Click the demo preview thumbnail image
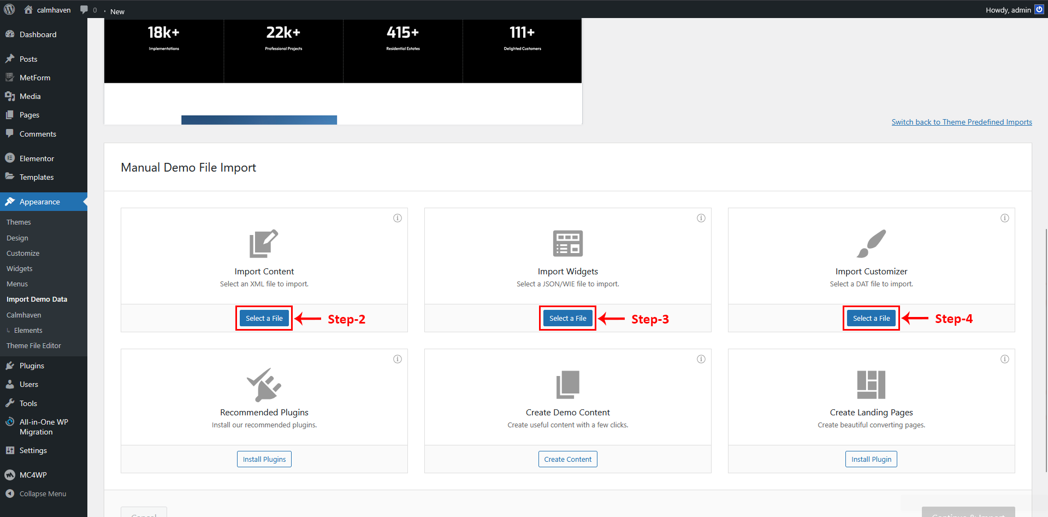This screenshot has height=517, width=1048. pyautogui.click(x=343, y=71)
